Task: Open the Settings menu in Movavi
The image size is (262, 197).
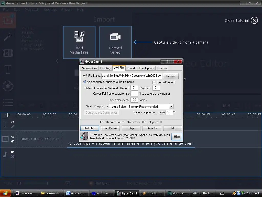Action: click(x=51, y=10)
